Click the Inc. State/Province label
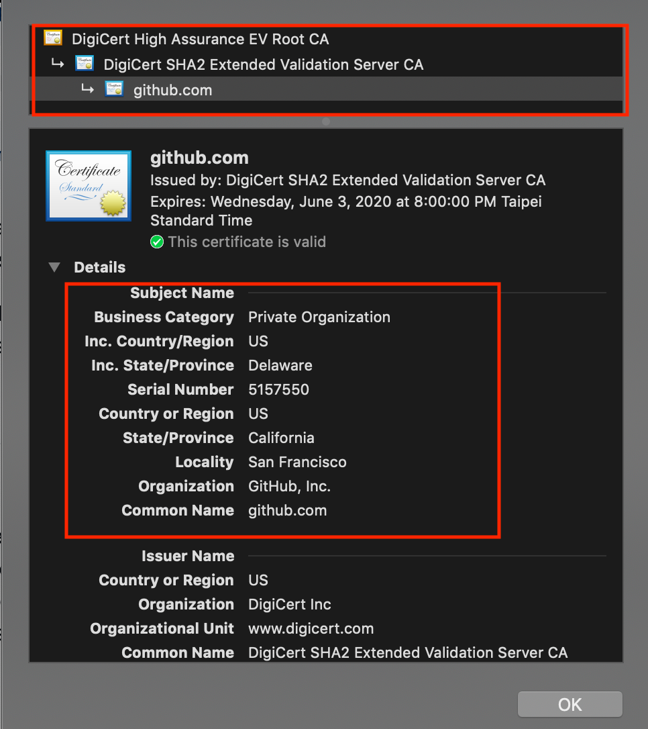 click(x=162, y=365)
